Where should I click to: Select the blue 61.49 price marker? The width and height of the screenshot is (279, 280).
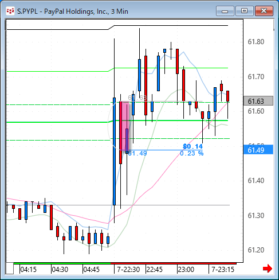pyautogui.click(x=258, y=150)
